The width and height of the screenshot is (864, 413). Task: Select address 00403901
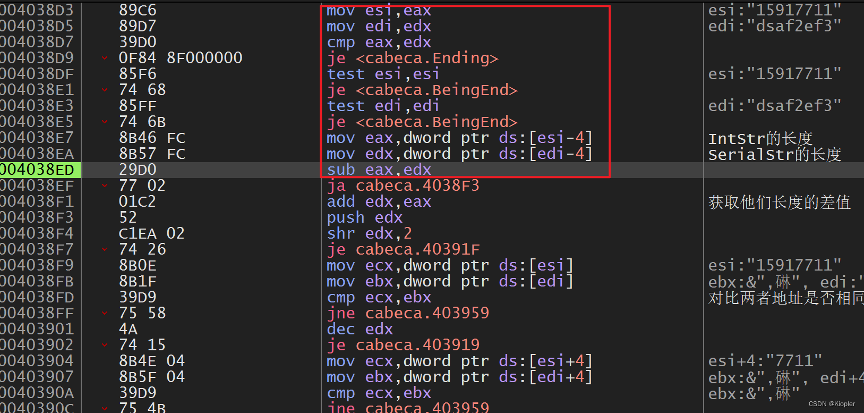pos(37,329)
